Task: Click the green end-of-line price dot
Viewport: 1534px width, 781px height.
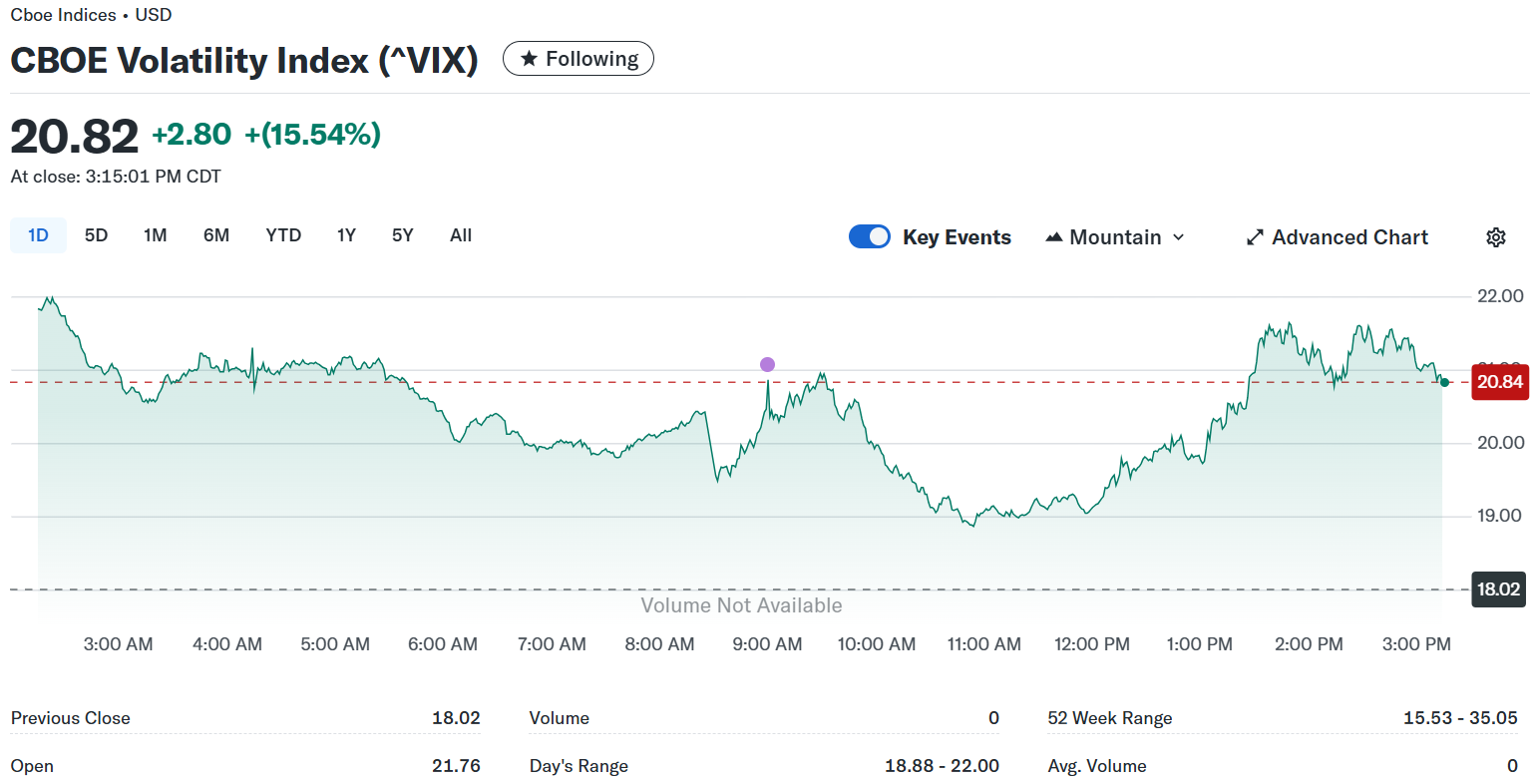Action: tap(1444, 383)
